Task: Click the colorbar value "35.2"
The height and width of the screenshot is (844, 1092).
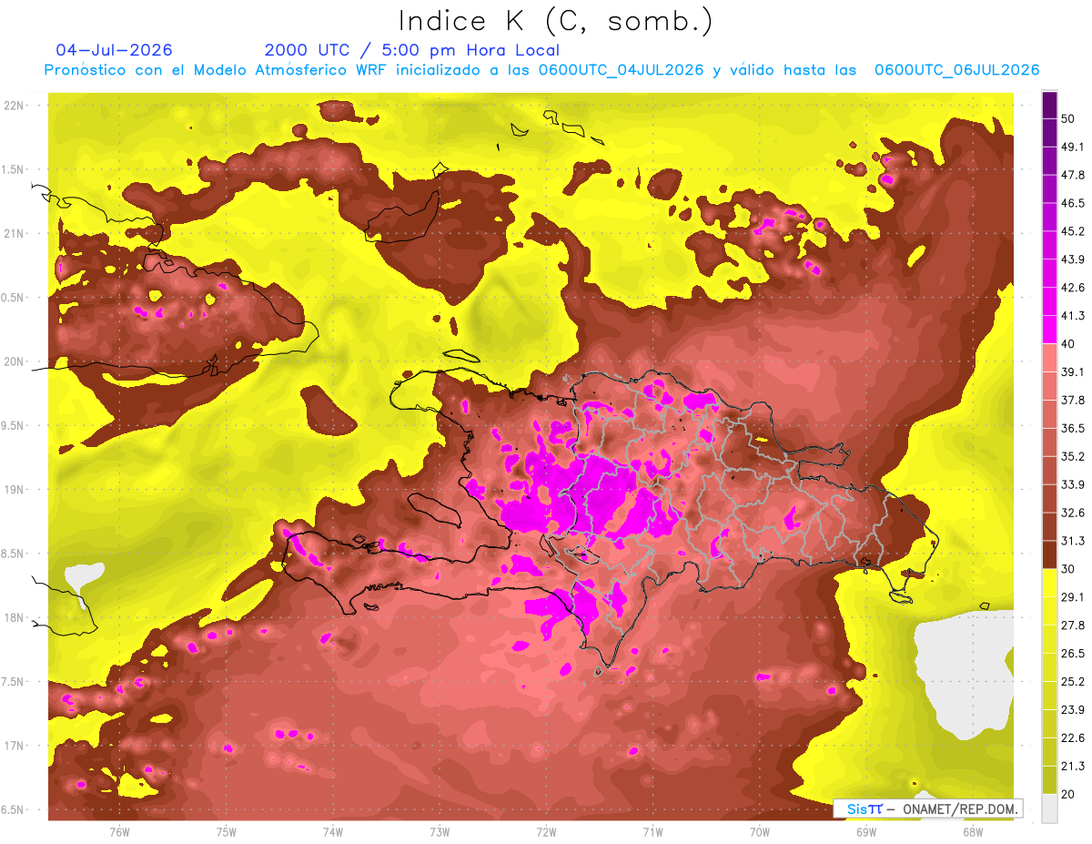Action: pos(1073,456)
